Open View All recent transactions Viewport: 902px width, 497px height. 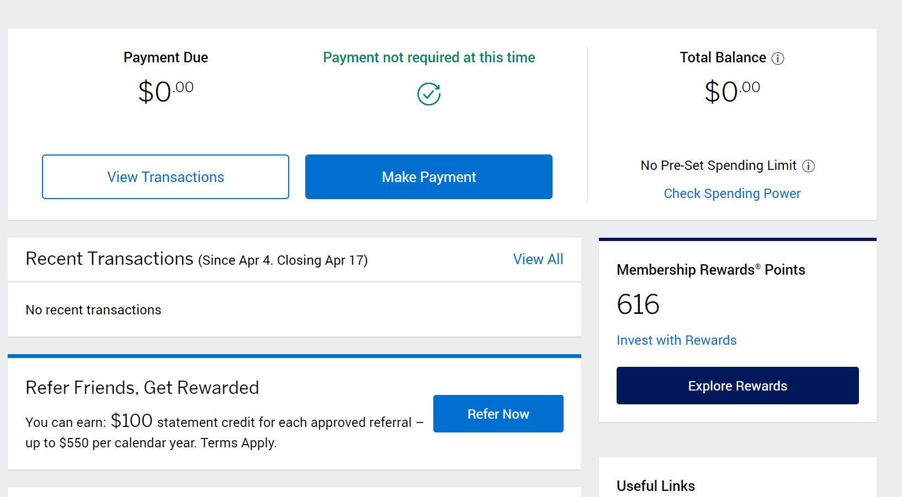pyautogui.click(x=538, y=259)
